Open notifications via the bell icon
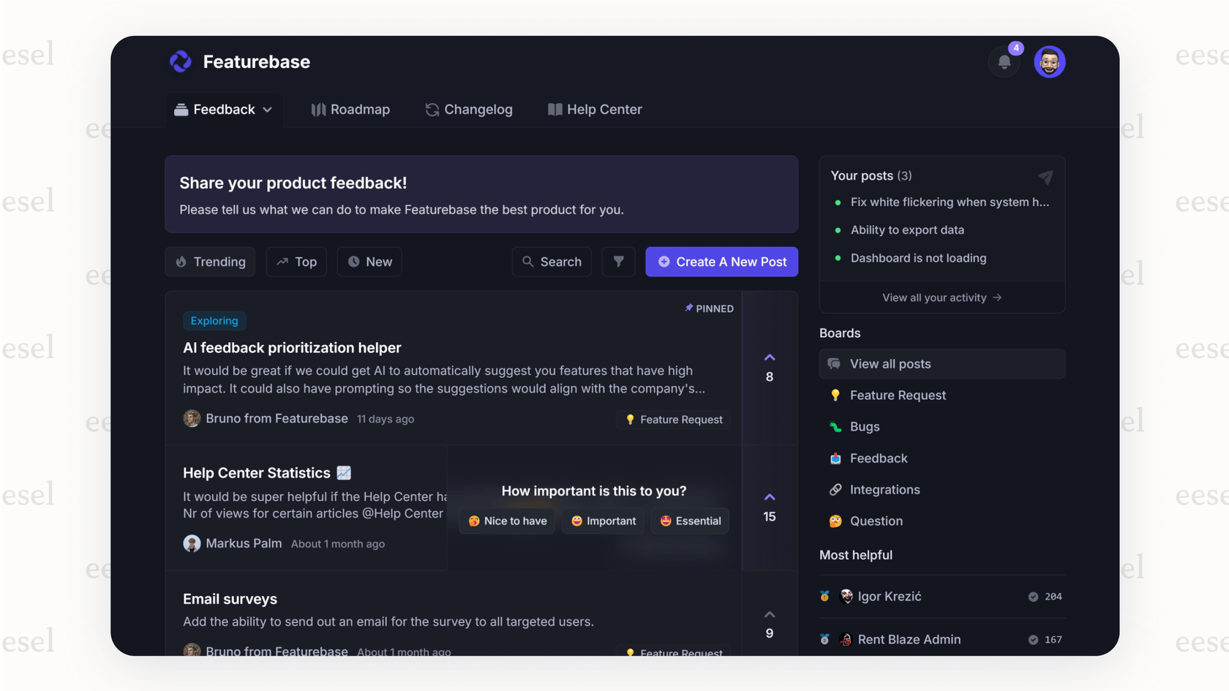Viewport: 1229px width, 691px height. [1004, 61]
